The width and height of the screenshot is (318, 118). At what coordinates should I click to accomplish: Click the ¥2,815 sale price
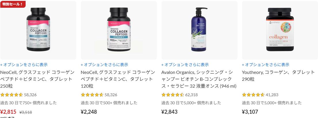tap(8, 112)
